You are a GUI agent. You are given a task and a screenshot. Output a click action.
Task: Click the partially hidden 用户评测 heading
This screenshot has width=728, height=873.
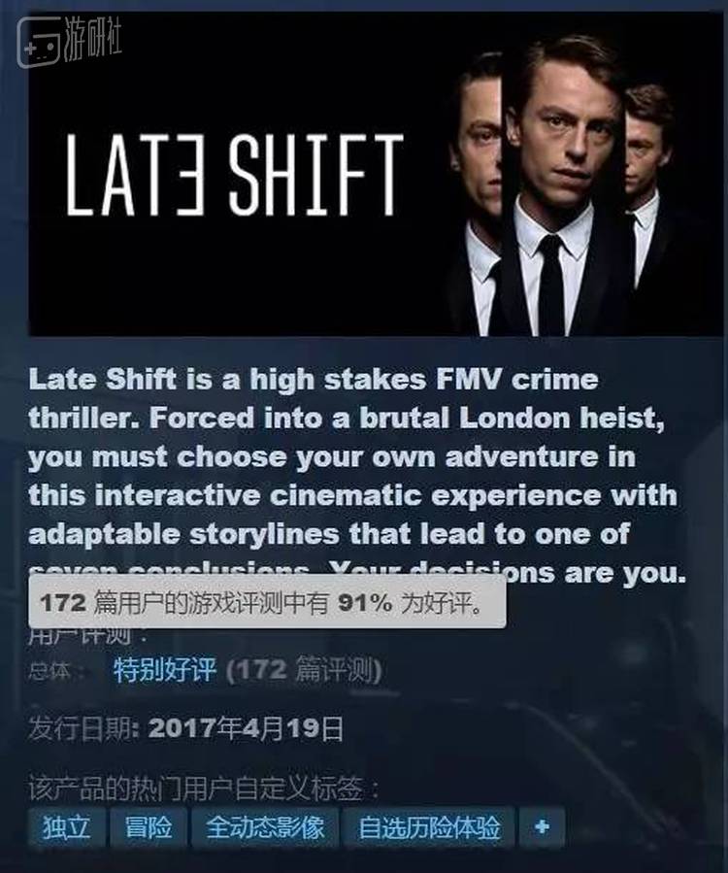(86, 635)
